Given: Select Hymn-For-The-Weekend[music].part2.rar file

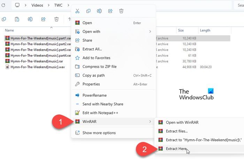Looking at the screenshot, I should coord(41,44).
